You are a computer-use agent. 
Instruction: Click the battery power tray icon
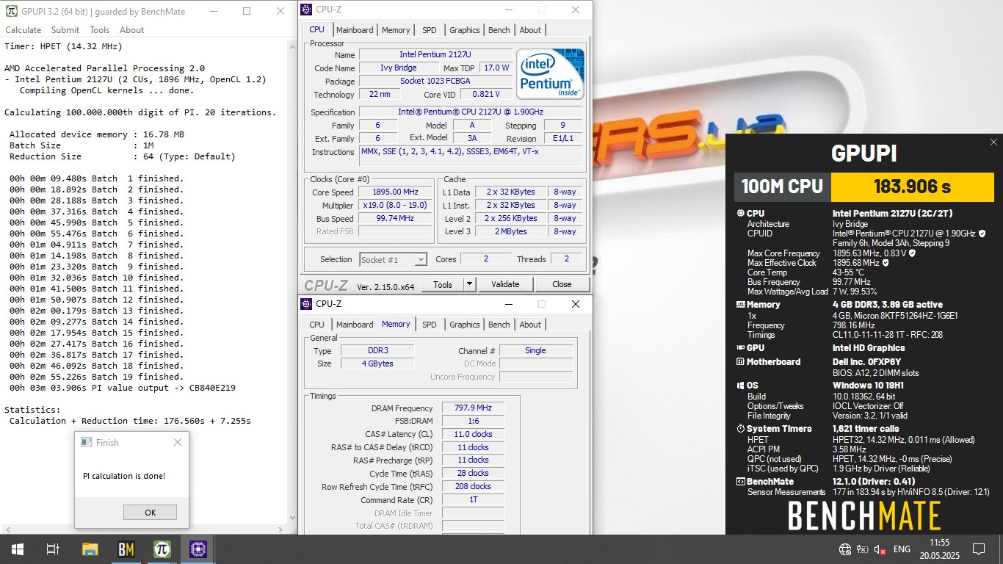862,549
